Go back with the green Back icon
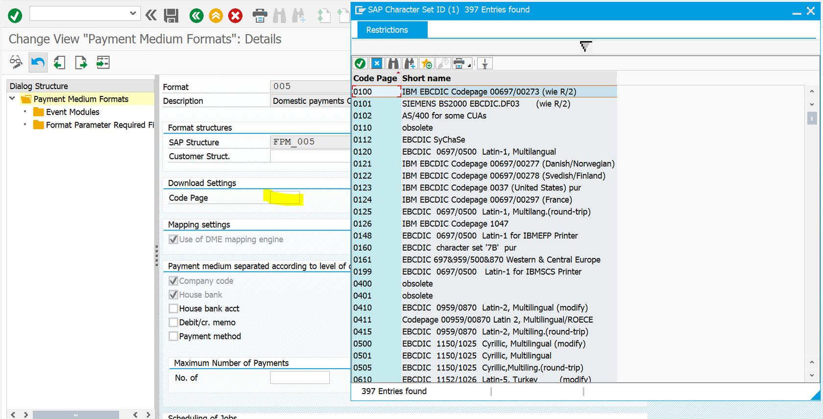Screen dimensions: 823x419 coord(196,16)
